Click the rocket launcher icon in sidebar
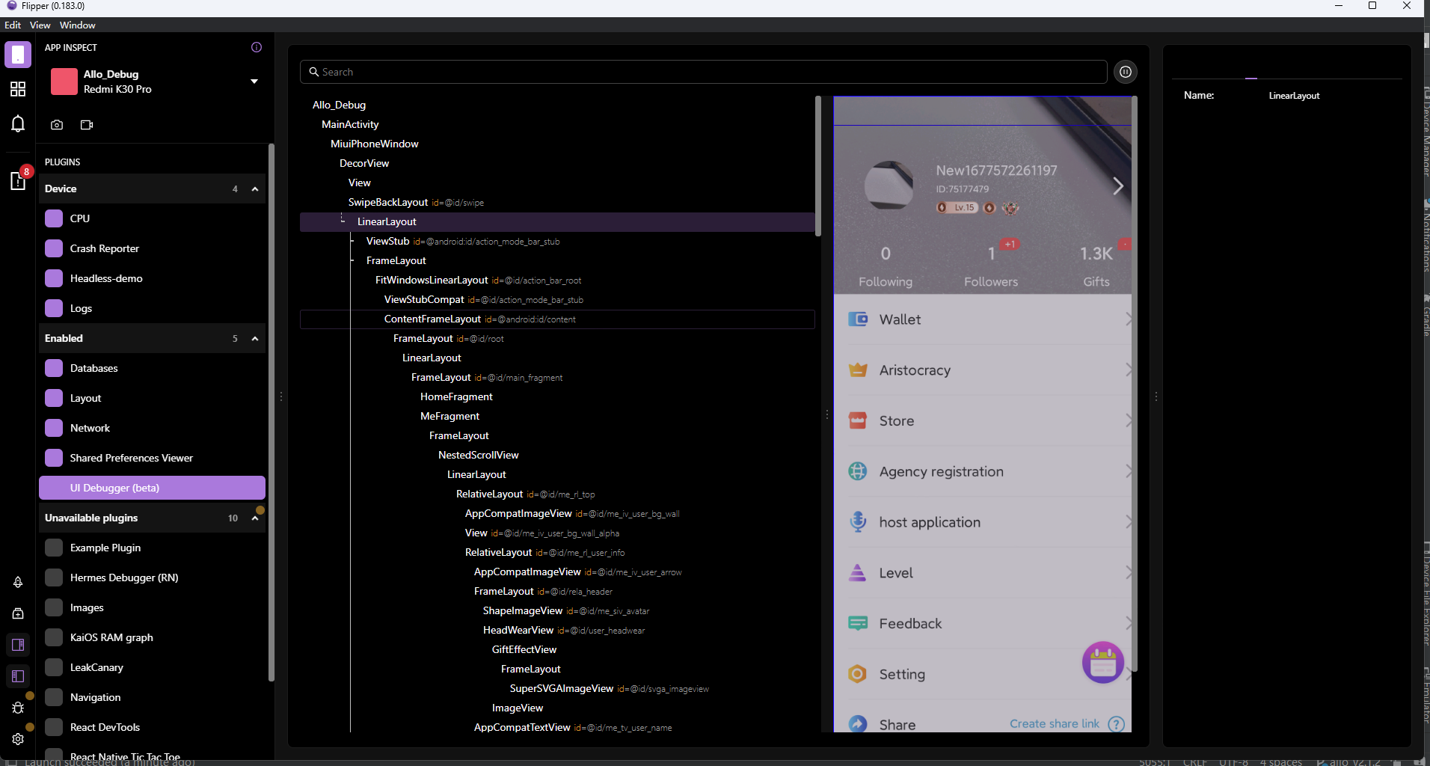 click(x=18, y=582)
